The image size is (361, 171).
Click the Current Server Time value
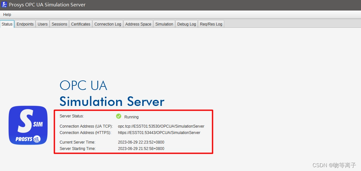(141, 142)
